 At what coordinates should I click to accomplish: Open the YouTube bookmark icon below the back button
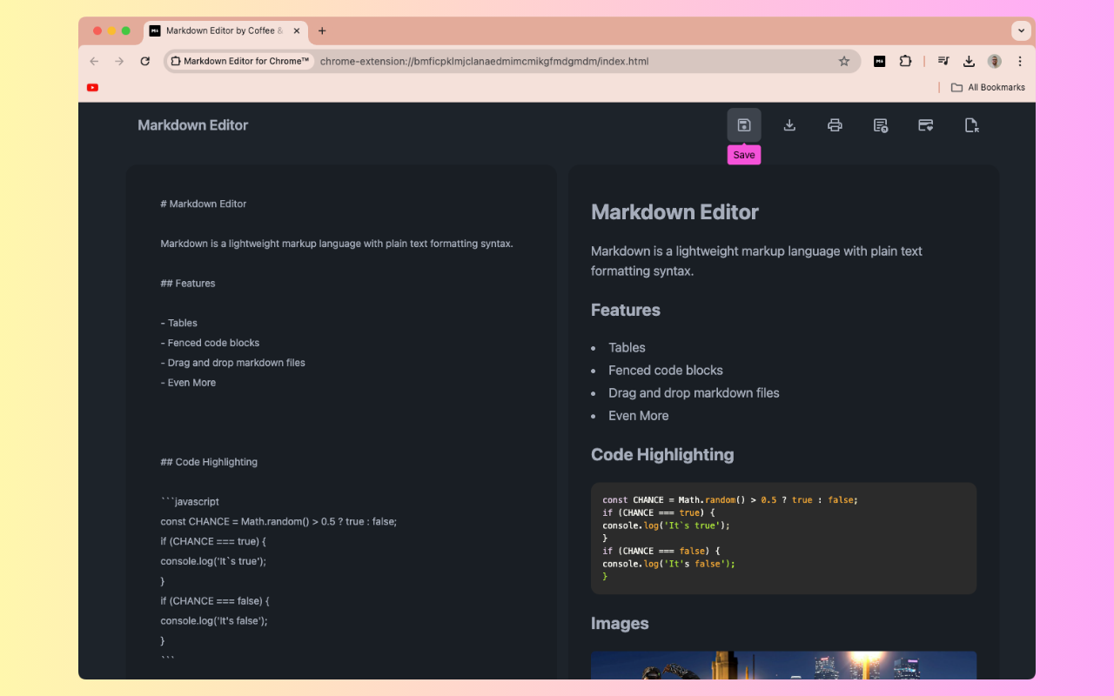pyautogui.click(x=91, y=87)
